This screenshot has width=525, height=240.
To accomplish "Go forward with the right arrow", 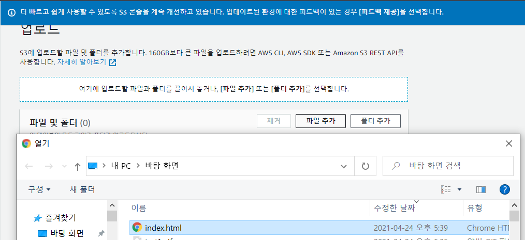I will click(x=49, y=166).
